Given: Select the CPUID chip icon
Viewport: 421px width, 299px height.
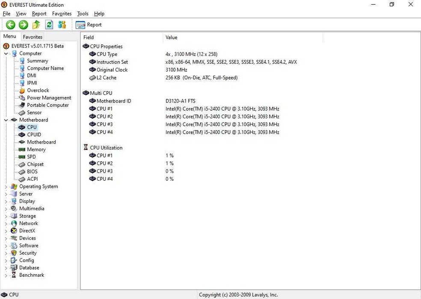Looking at the screenshot, I should (22, 135).
